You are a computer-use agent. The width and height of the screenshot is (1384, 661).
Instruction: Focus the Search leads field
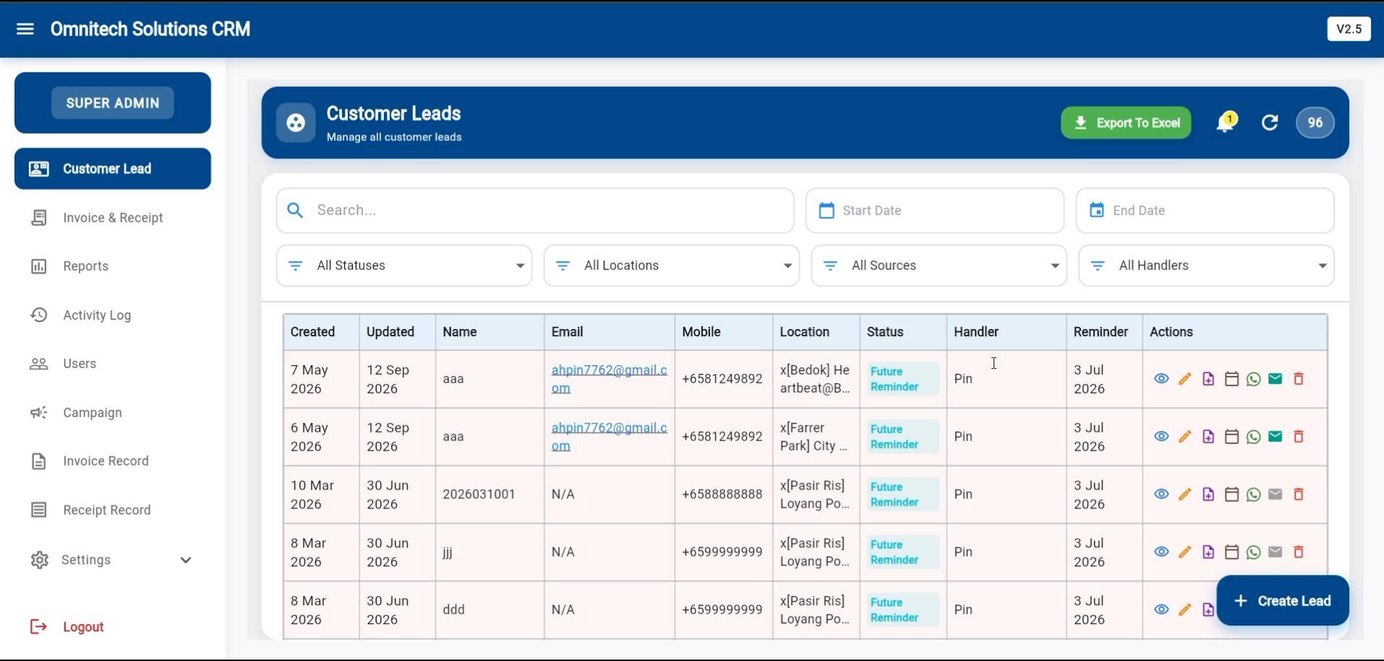(x=535, y=210)
